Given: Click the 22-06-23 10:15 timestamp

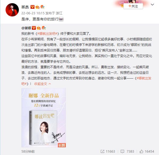Looking at the screenshot, I should (33, 13).
